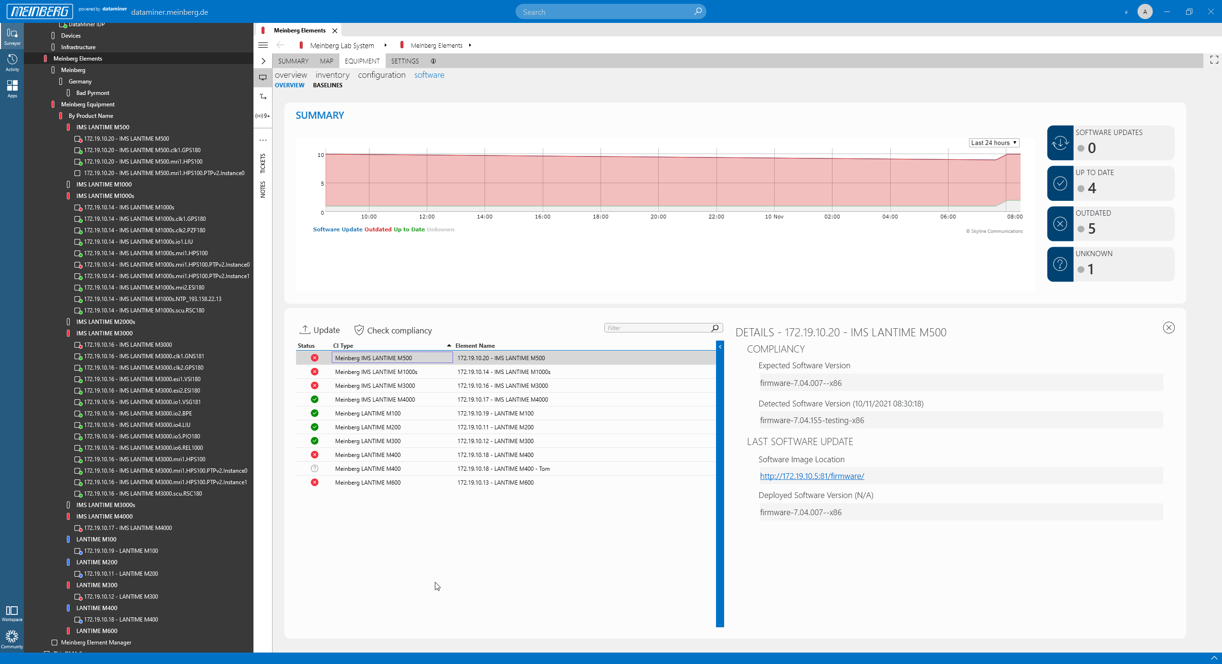Click the unknown status icon for LANTIME M400 - Tom

point(315,469)
